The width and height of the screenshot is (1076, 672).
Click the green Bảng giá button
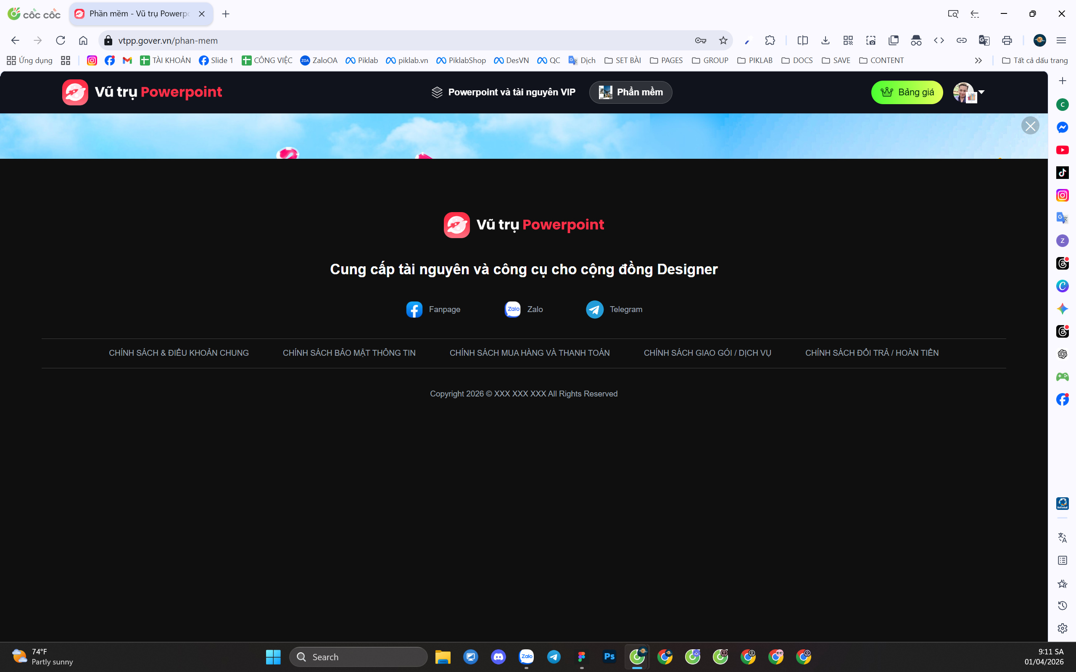point(907,92)
